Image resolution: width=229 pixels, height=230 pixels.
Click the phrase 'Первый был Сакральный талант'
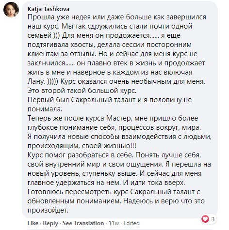pos(82,100)
